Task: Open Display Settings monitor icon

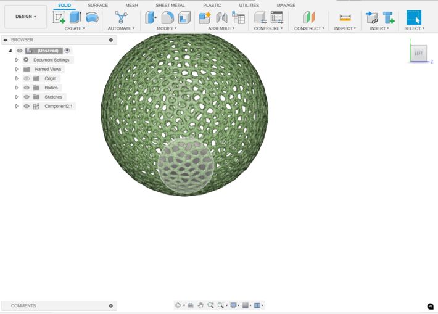Action: pos(233,305)
